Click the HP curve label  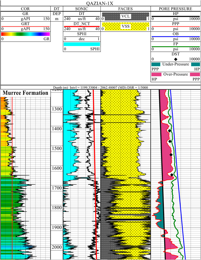[176, 14]
